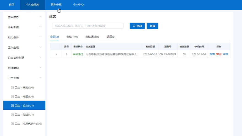242x136 pixels.
Task: Open 卫生 - 成果代表作(0/0) item
Action: click(26, 124)
